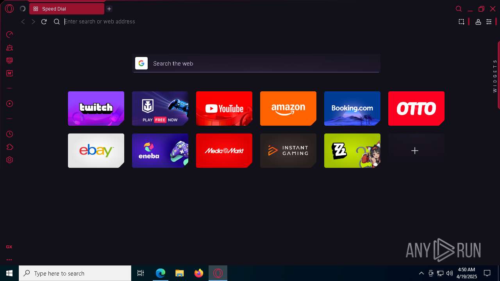
Task: Open History clock icon in sidebar
Action: pos(10,134)
